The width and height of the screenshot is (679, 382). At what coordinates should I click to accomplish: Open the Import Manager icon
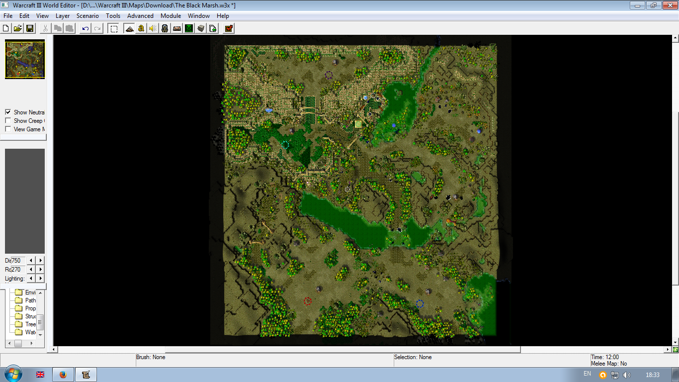pos(213,28)
